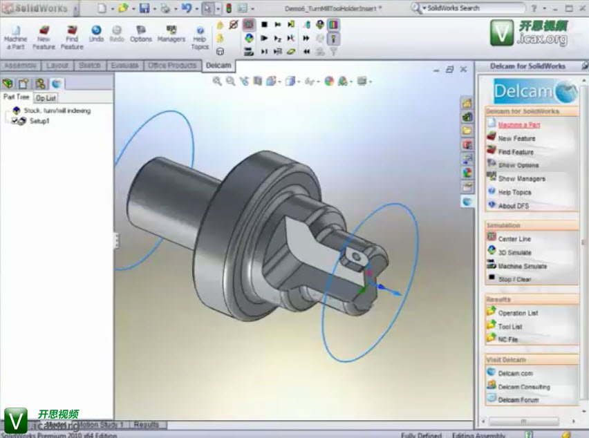Switch to the Assembly tab
This screenshot has height=438, width=589.
[19, 66]
